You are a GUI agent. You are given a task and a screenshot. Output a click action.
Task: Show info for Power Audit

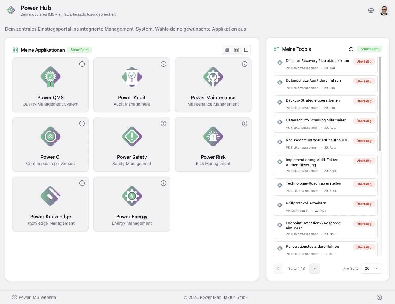(x=164, y=64)
